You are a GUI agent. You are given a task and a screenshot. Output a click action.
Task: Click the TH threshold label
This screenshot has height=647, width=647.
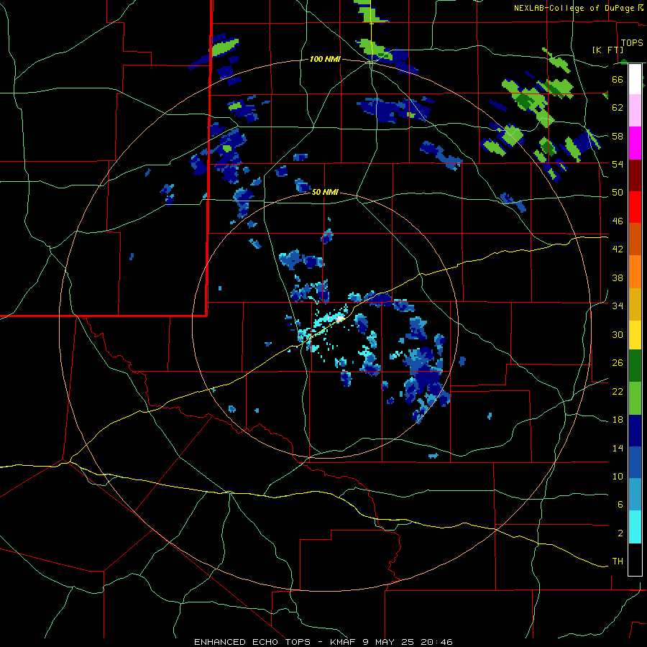(x=618, y=561)
